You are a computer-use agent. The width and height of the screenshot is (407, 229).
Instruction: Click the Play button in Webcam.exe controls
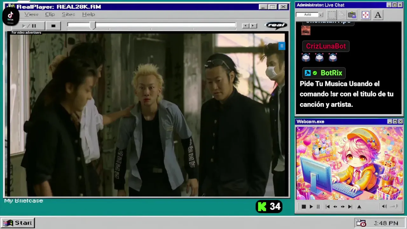pyautogui.click(x=311, y=207)
